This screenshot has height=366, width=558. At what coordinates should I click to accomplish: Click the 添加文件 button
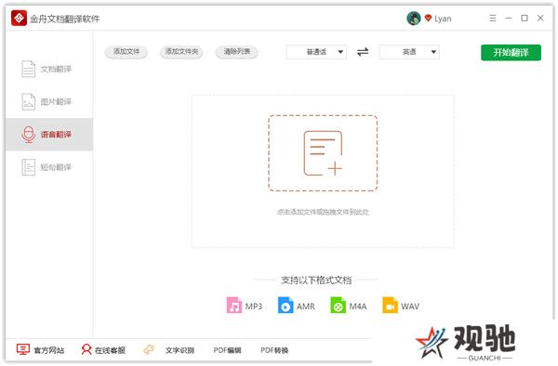(x=126, y=52)
